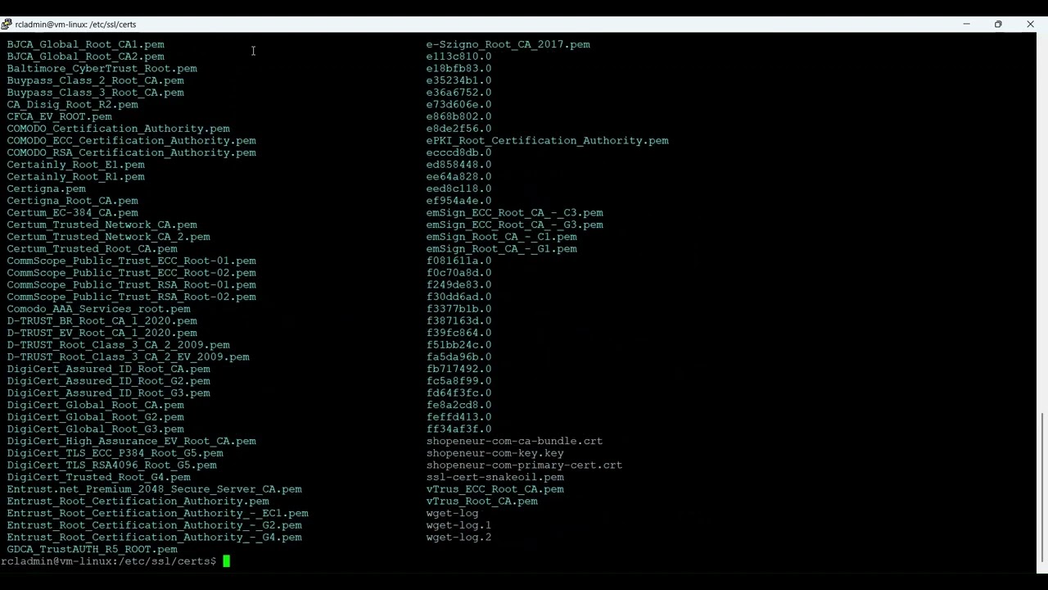The width and height of the screenshot is (1048, 590).
Task: Click e-Szigno_Root_CA_2017.pem file name
Action: pyautogui.click(x=508, y=44)
